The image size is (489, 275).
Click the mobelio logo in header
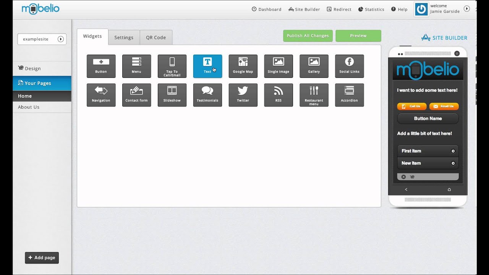pyautogui.click(x=40, y=9)
